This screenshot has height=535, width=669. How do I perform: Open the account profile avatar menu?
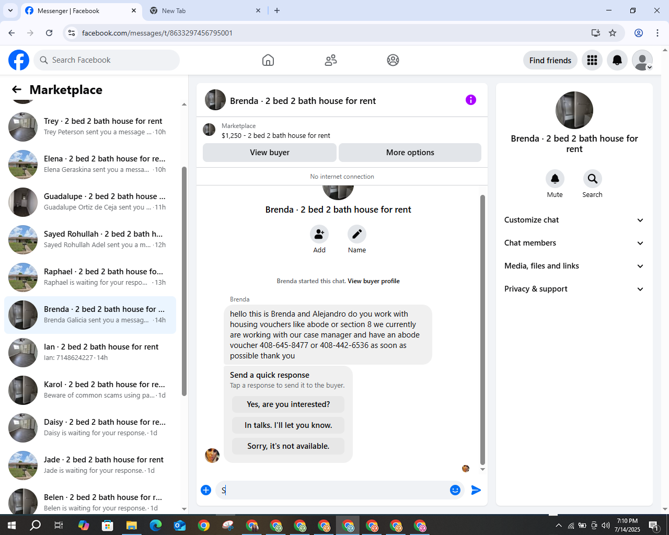642,60
